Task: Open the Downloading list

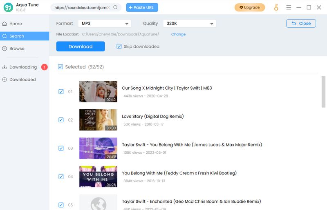Action: tap(25, 67)
